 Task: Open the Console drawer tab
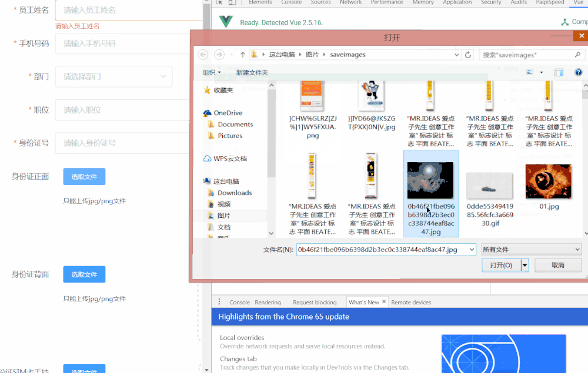point(239,303)
